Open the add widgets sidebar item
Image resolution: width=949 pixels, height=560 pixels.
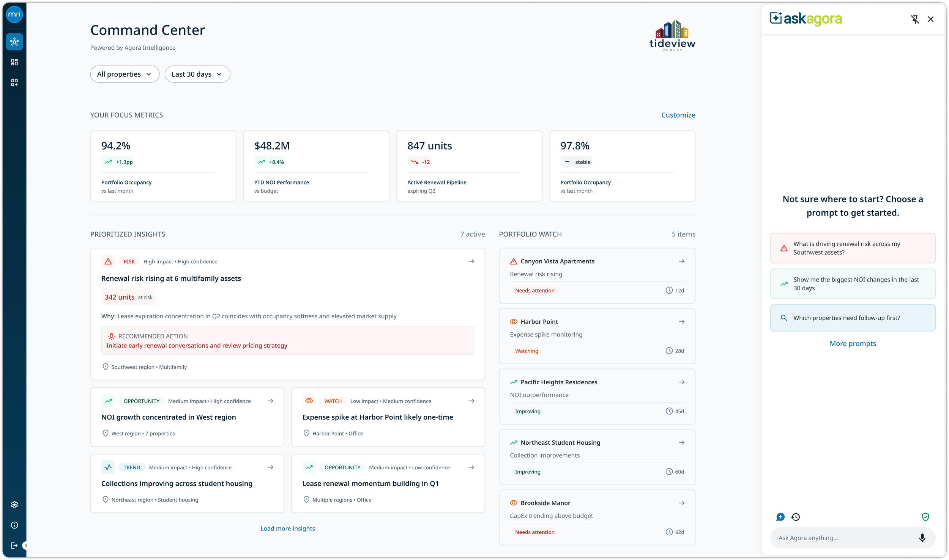pyautogui.click(x=14, y=83)
